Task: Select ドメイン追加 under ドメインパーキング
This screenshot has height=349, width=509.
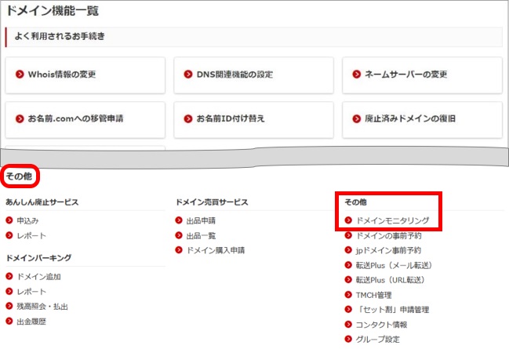Action: point(38,277)
